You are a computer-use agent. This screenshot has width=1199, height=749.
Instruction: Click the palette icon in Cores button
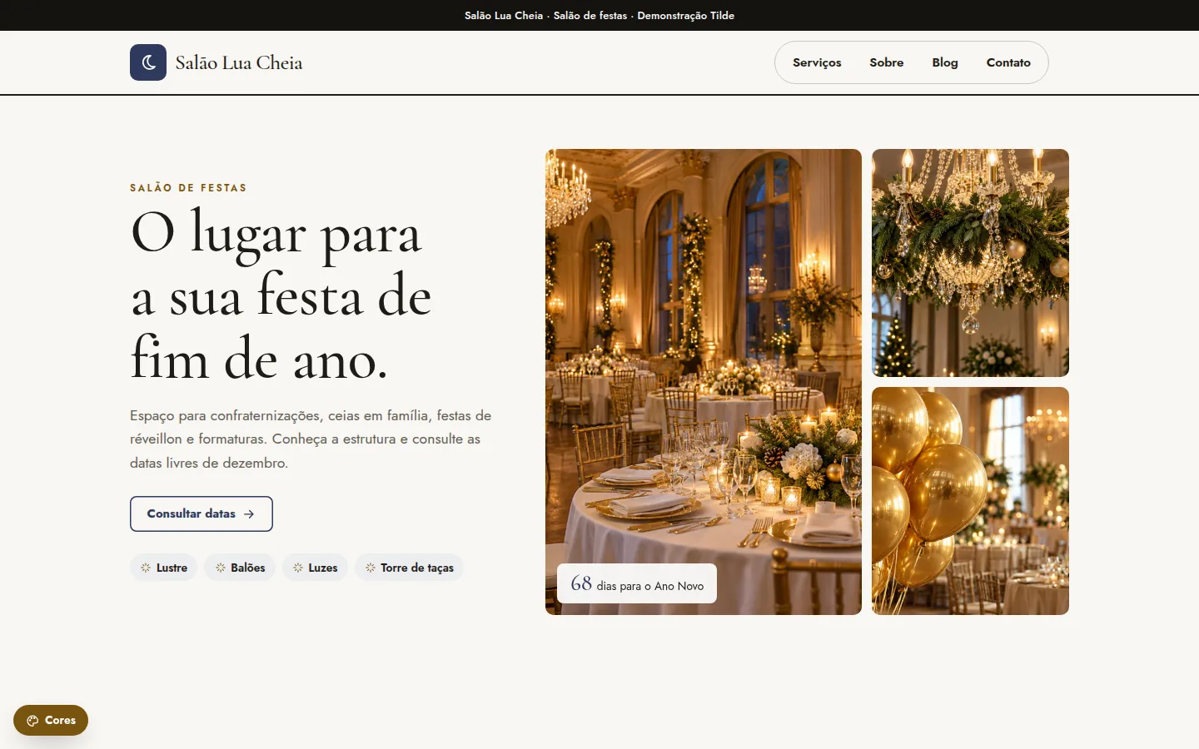(32, 721)
